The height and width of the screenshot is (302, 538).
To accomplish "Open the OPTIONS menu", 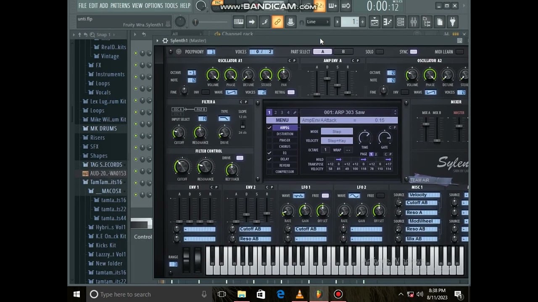I will [x=154, y=5].
